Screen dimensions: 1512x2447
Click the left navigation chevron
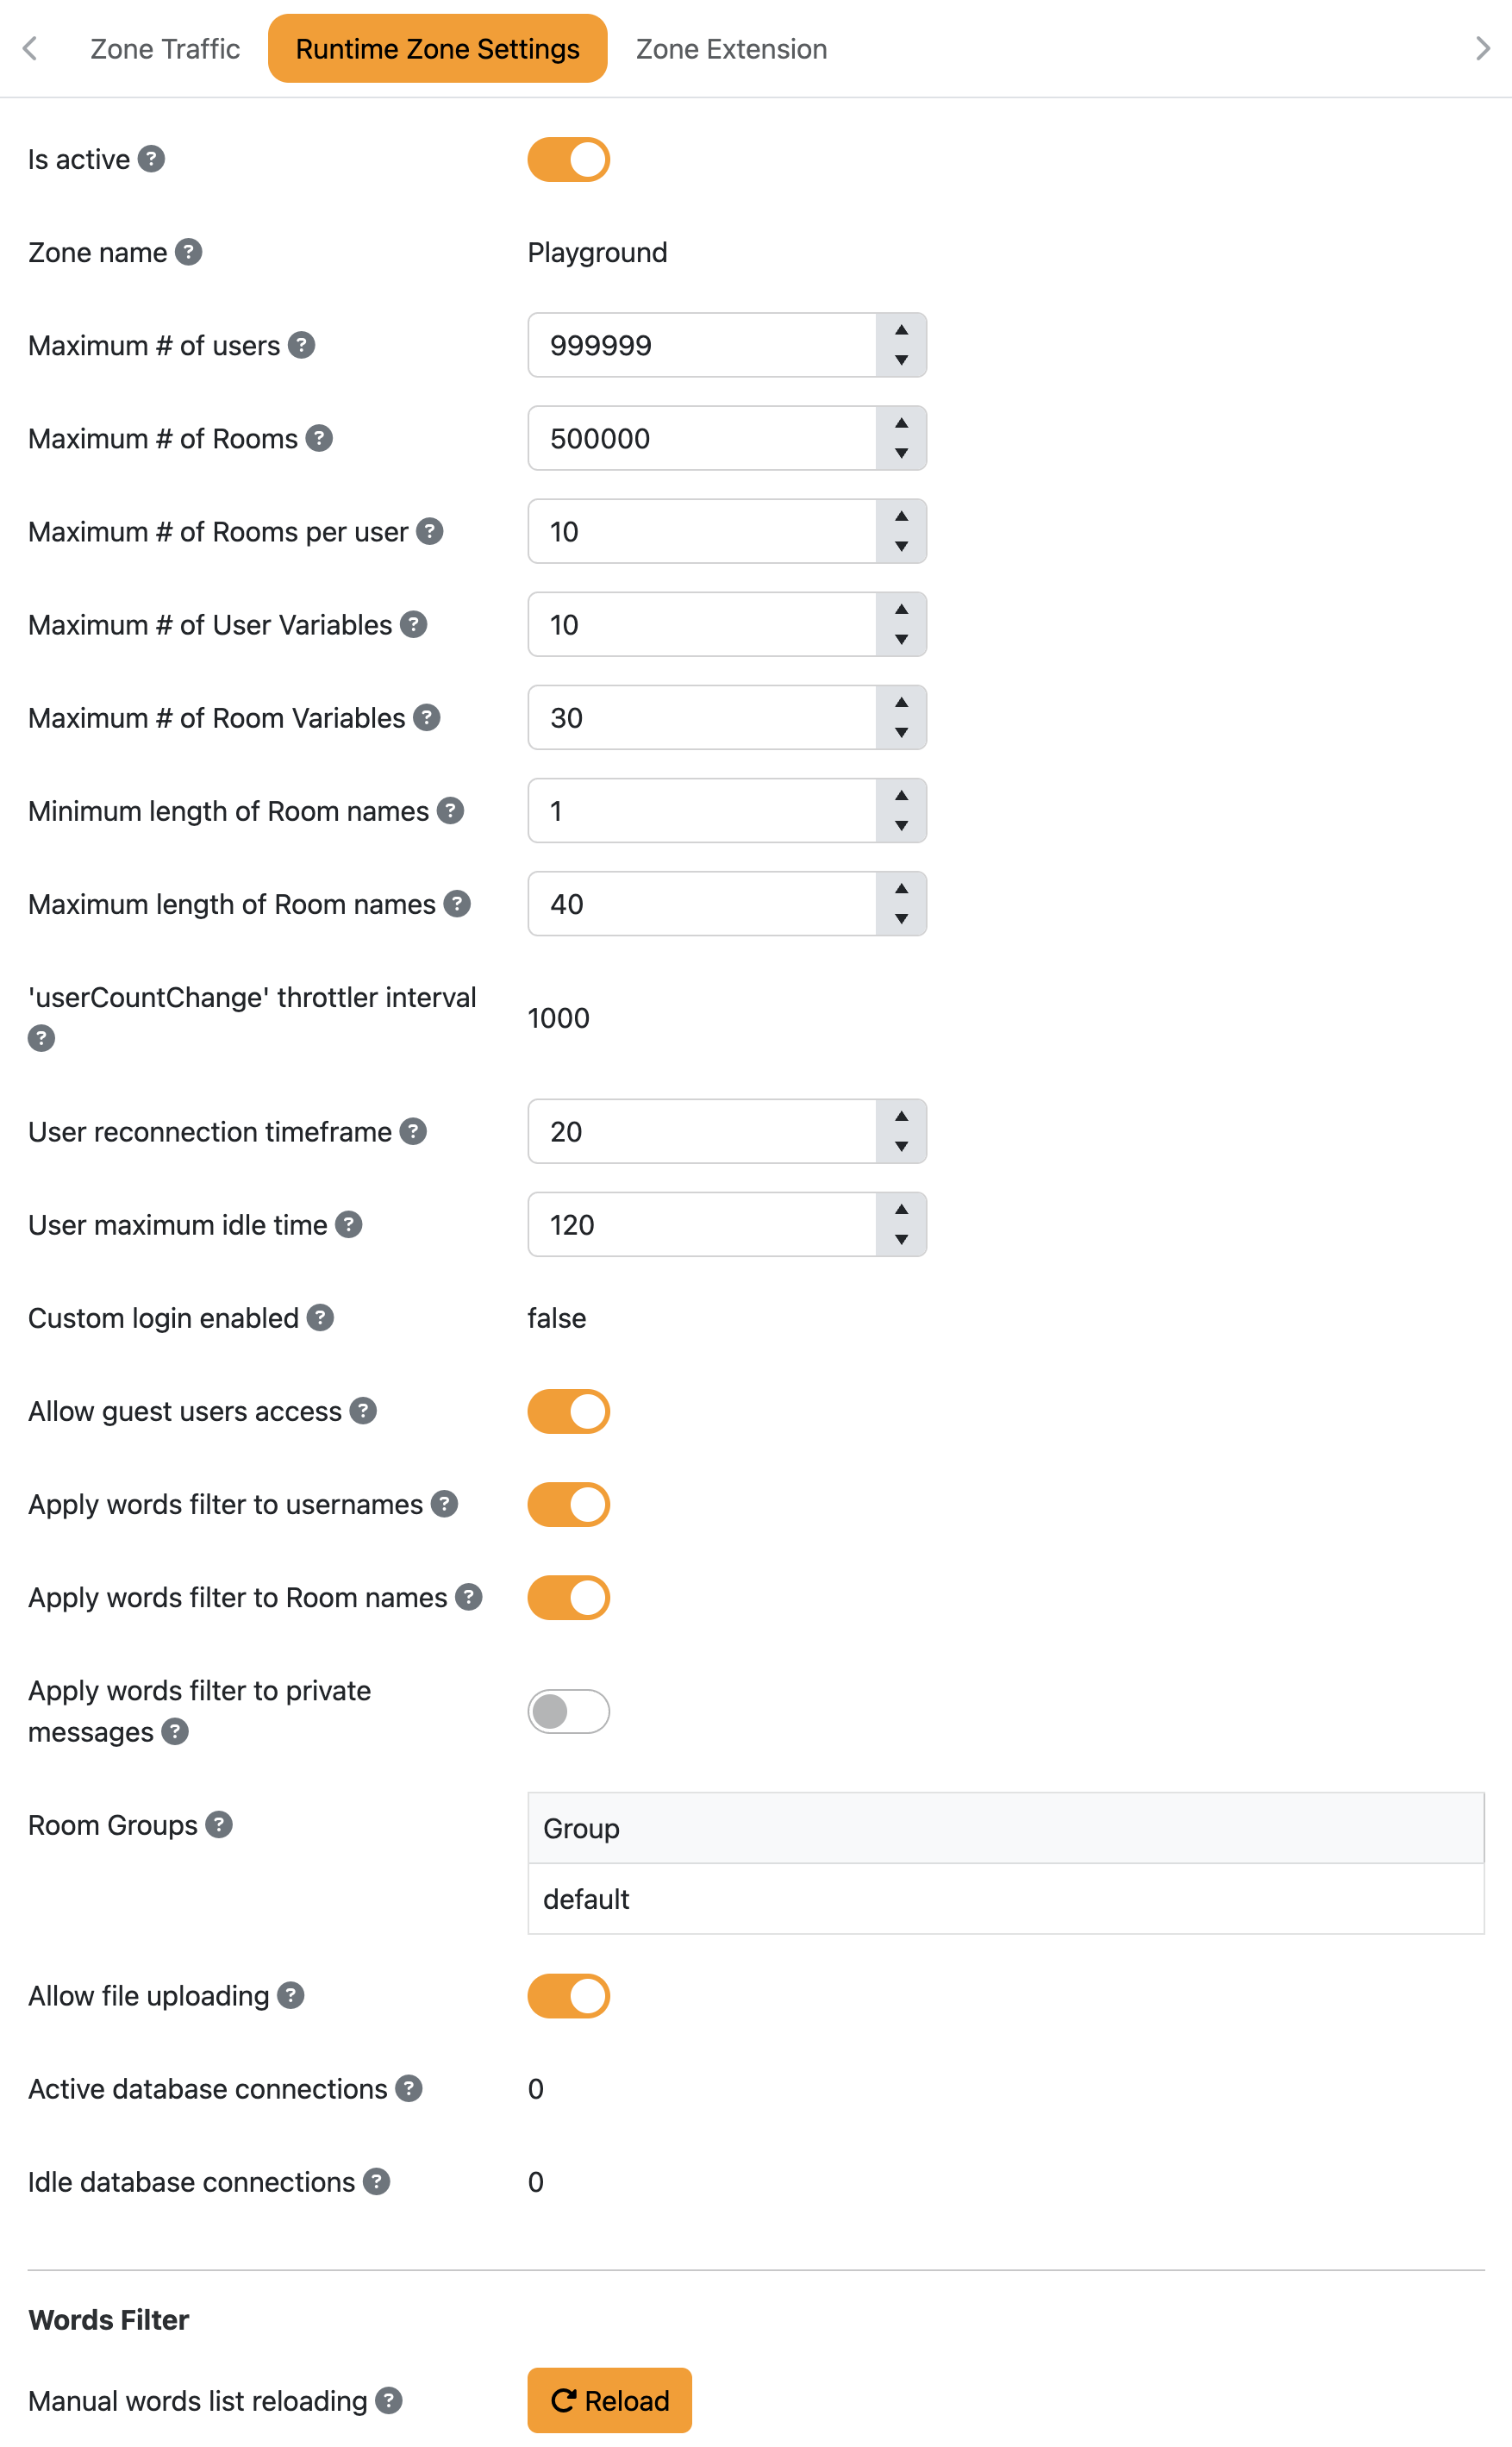[30, 48]
